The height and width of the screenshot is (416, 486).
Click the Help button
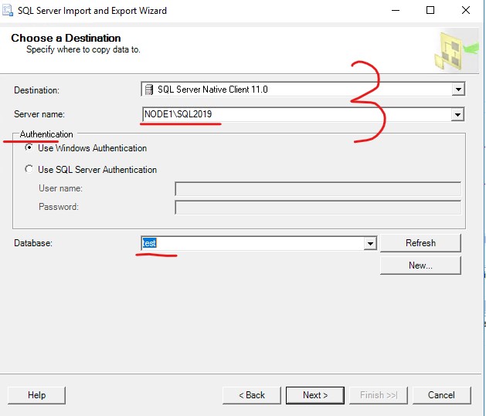pos(36,395)
